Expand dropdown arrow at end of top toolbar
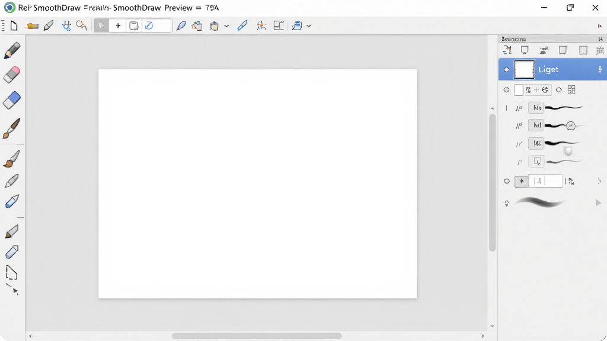Image resolution: width=607 pixels, height=341 pixels. pyautogui.click(x=308, y=26)
